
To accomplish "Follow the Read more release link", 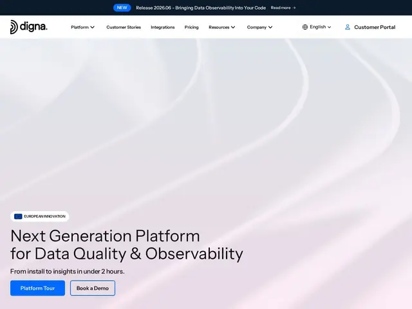I will pyautogui.click(x=283, y=8).
